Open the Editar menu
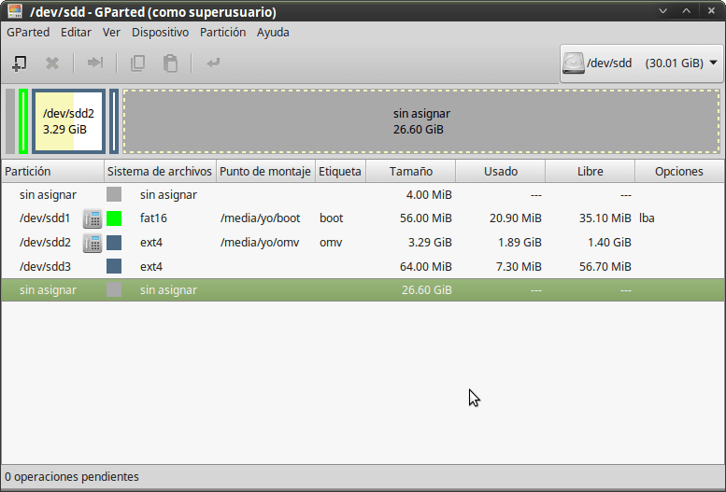The width and height of the screenshot is (726, 492). 76,33
